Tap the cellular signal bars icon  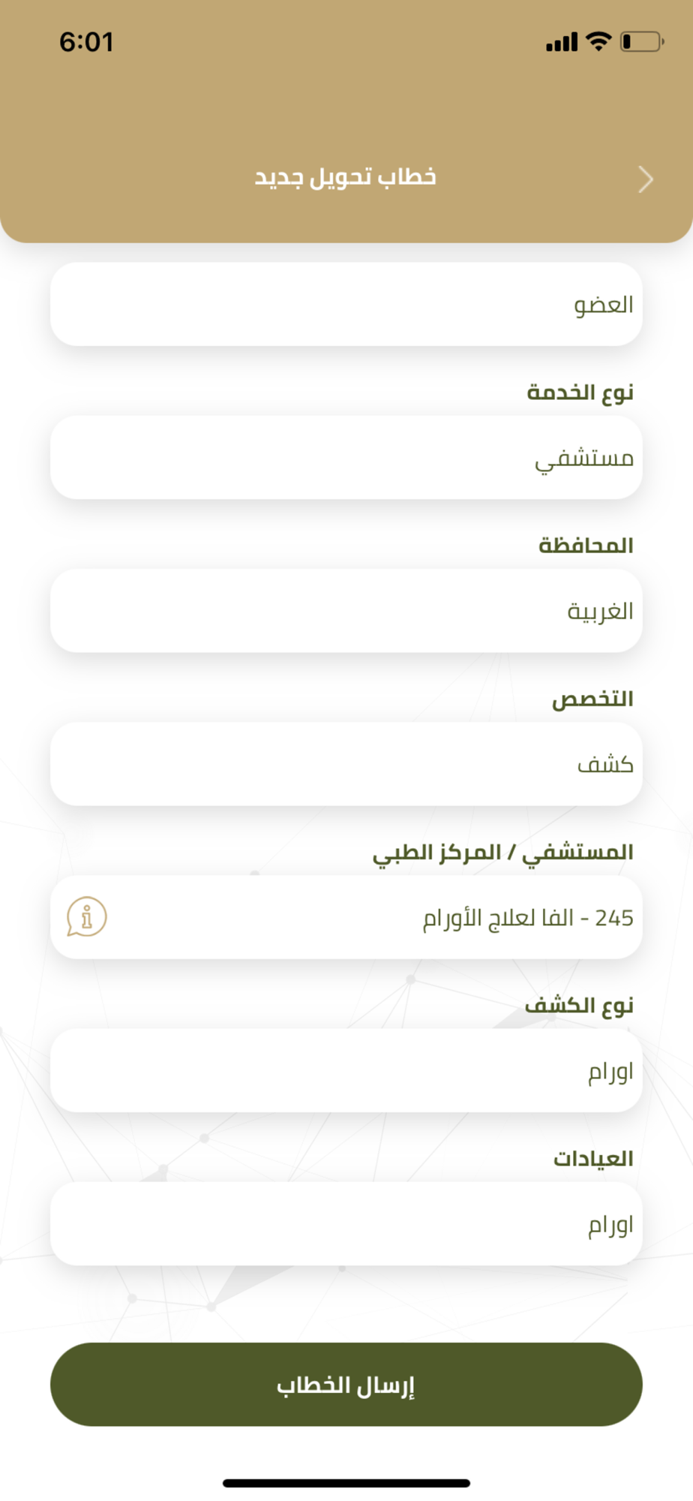[562, 42]
